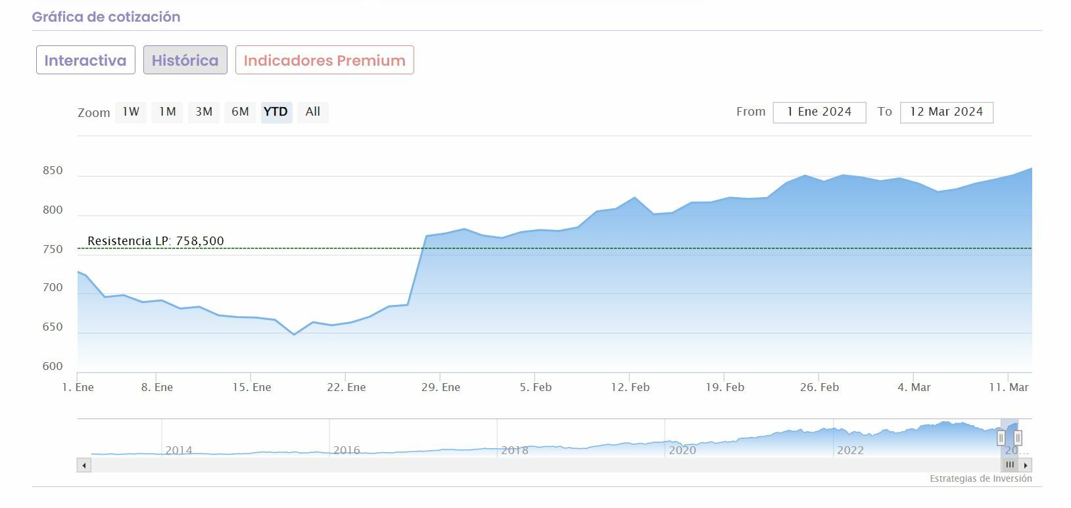The width and height of the screenshot is (1071, 508).
Task: Switch to the Histórica chart tab
Action: coord(185,60)
